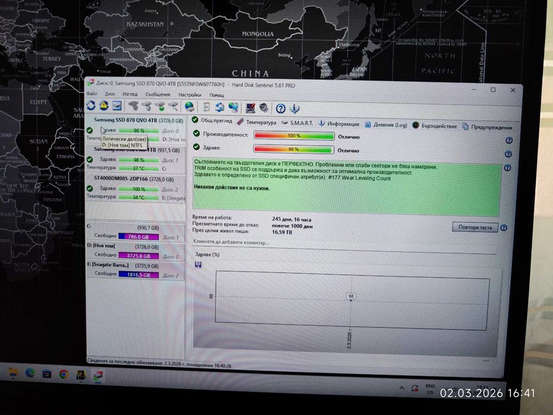Click the 'повече 1000 дни' value
553x415 pixels.
coord(292,226)
